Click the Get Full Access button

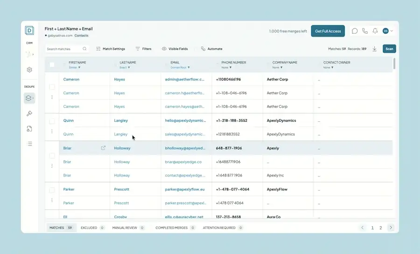[x=328, y=31]
